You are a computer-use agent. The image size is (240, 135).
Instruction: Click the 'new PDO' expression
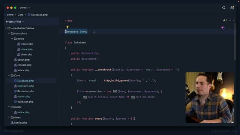[112, 91]
